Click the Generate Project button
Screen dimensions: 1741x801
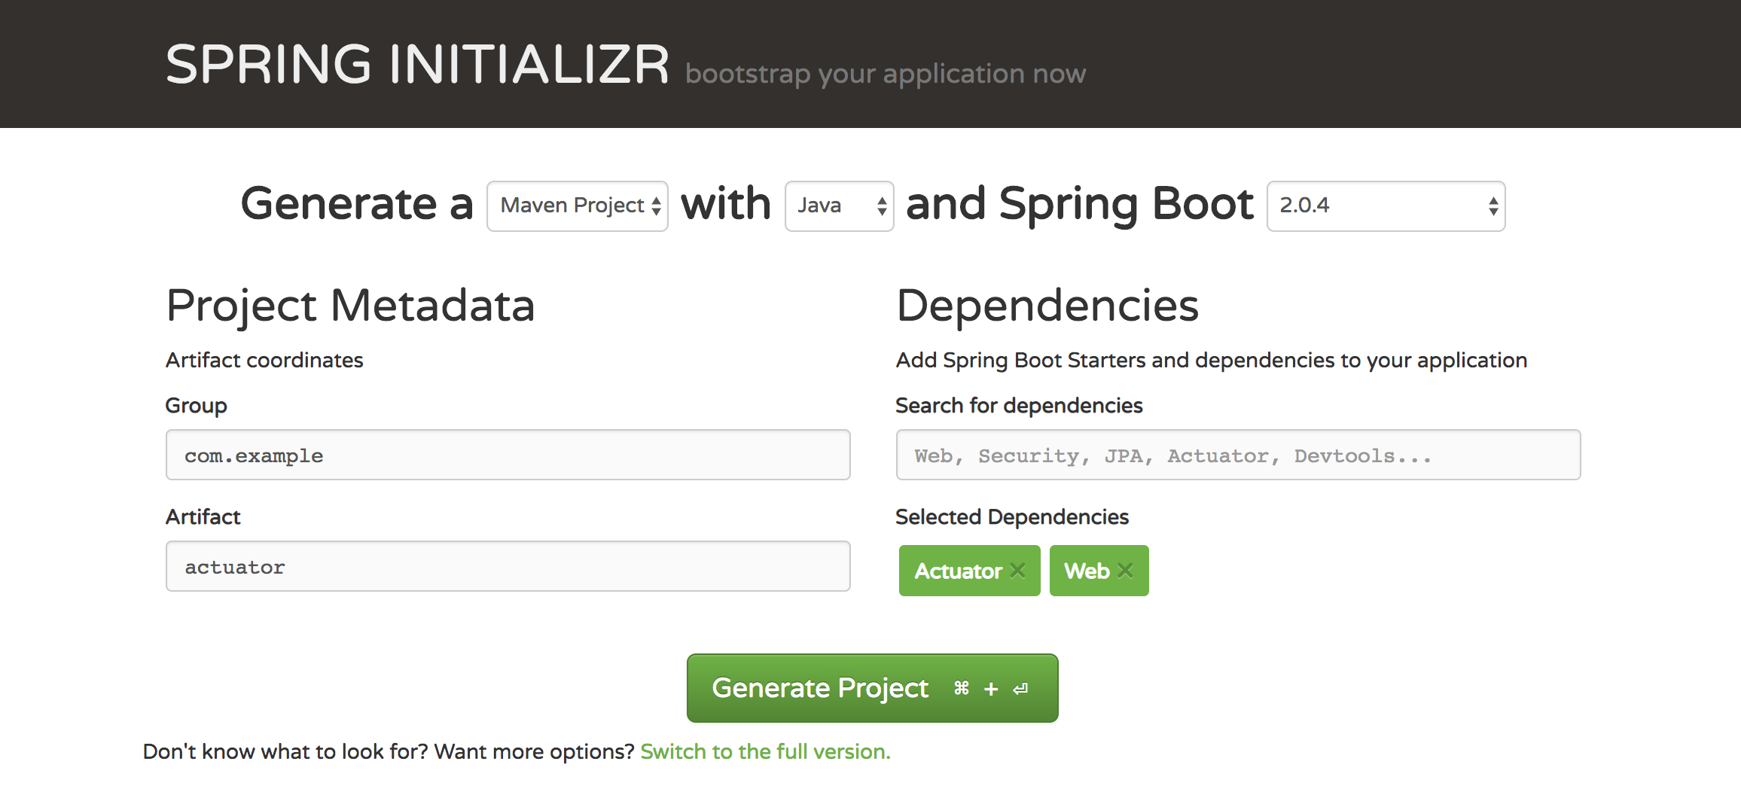click(821, 688)
